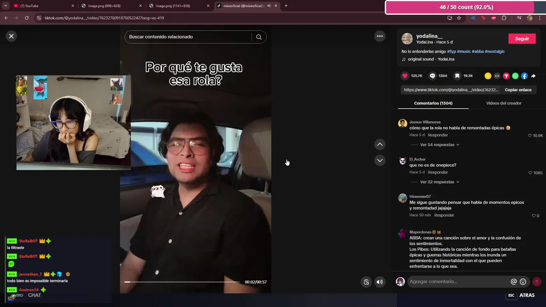Switch to image.png (906×628) tab
This screenshot has height=307, width=546.
pyautogui.click(x=110, y=6)
